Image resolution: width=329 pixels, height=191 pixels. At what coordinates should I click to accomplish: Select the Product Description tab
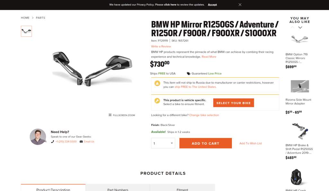pos(53,189)
